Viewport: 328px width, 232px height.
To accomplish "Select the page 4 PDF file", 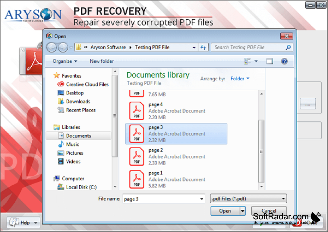I will click(176, 111).
